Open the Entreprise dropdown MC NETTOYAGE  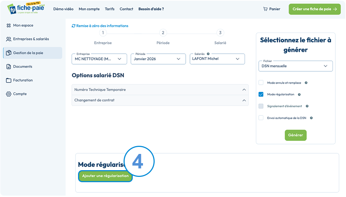pos(99,59)
